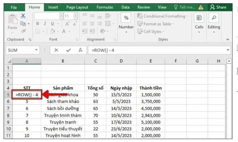
Task: Toggle Italic formatting
Action: [45, 24]
